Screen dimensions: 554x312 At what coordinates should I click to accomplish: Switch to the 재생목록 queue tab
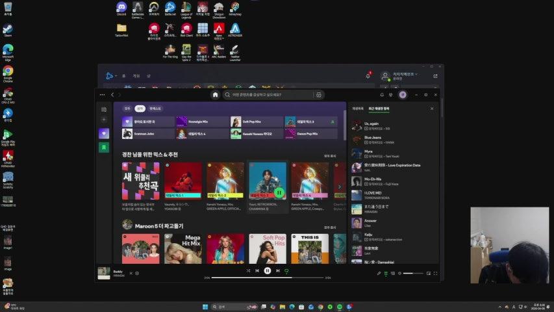[x=358, y=109]
